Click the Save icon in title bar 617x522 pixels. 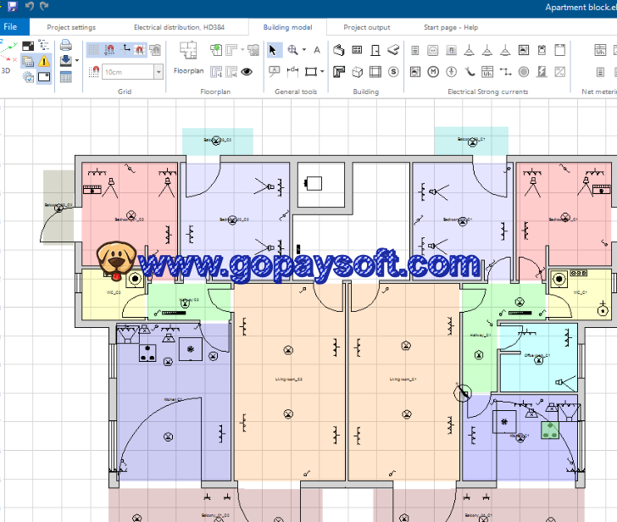click(x=12, y=7)
